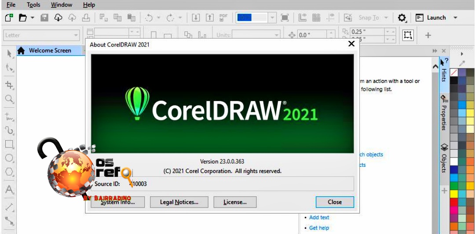
Task: Switch to the Welcome Screen tab
Action: (50, 50)
